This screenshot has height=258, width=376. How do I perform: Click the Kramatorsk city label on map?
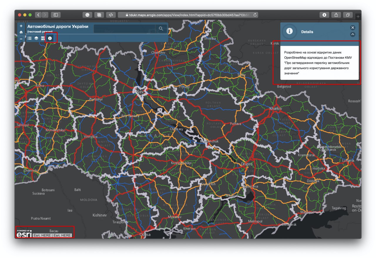[x=306, y=155]
